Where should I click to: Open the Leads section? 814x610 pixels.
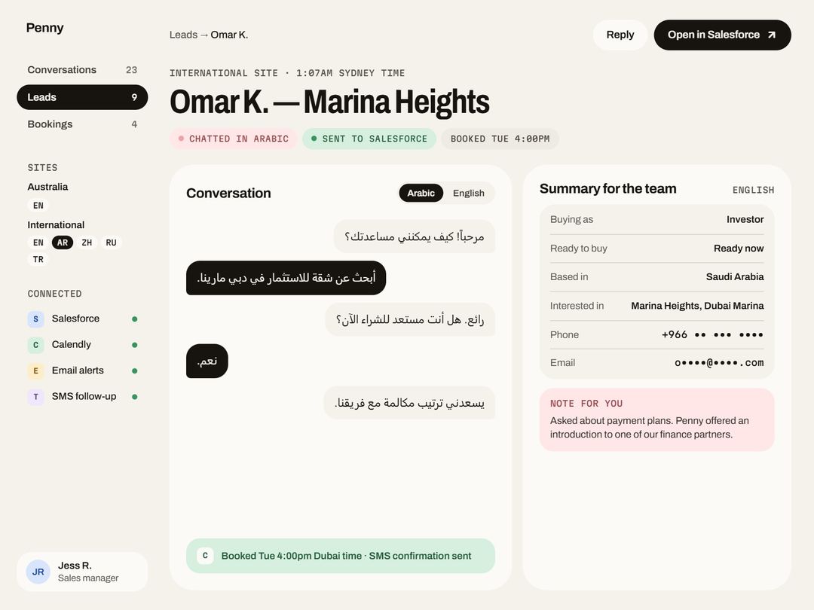(82, 97)
